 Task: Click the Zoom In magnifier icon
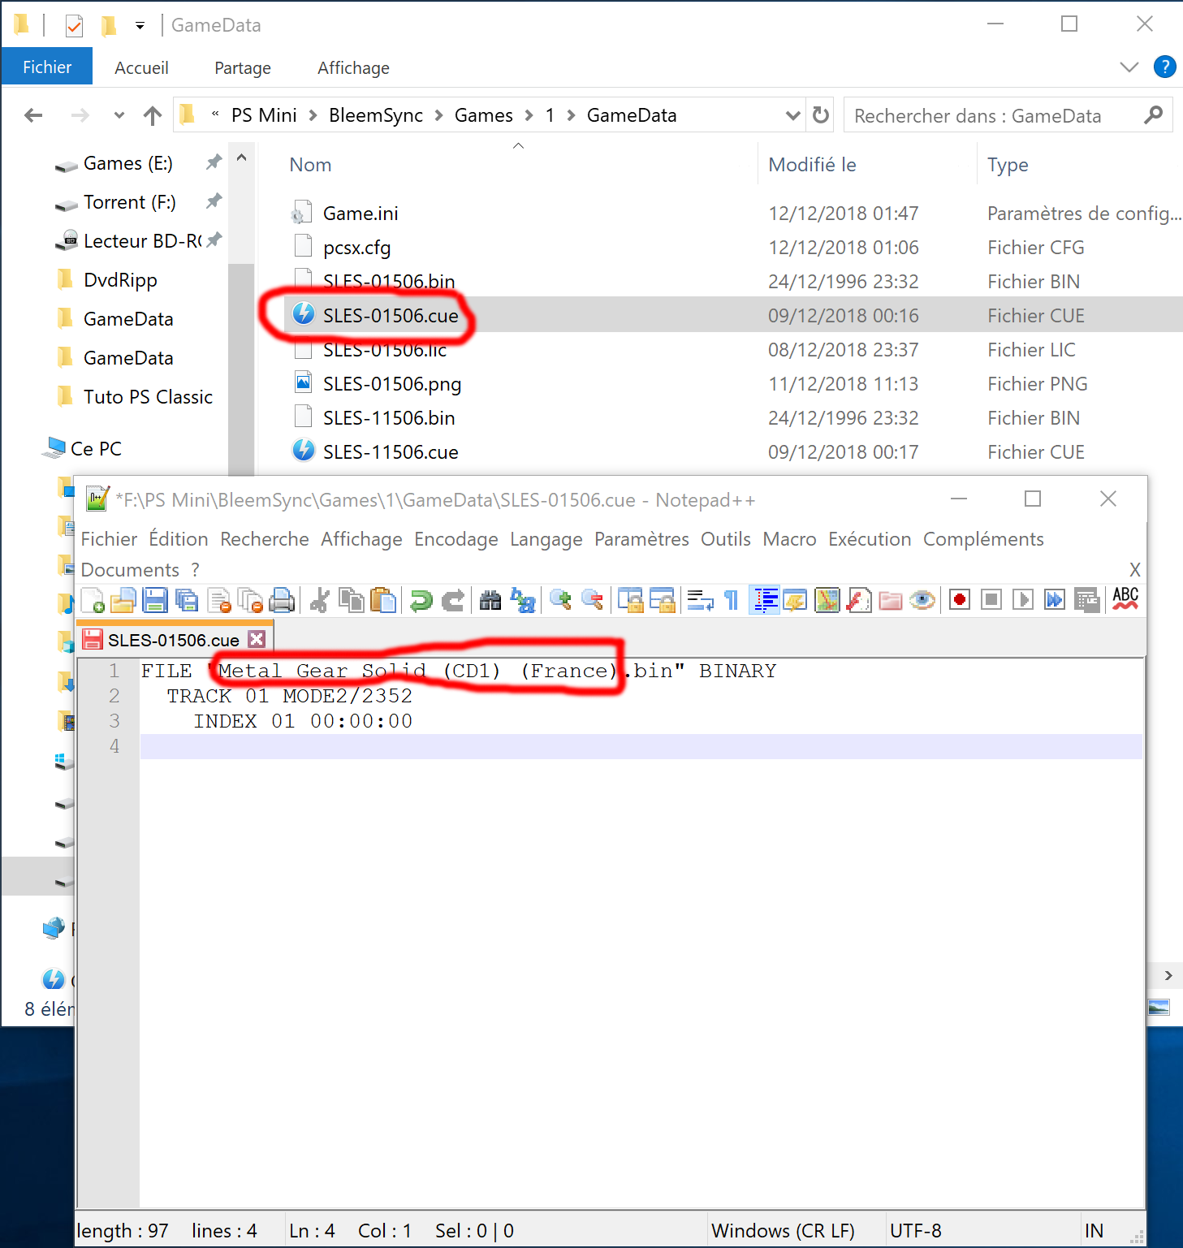click(560, 600)
